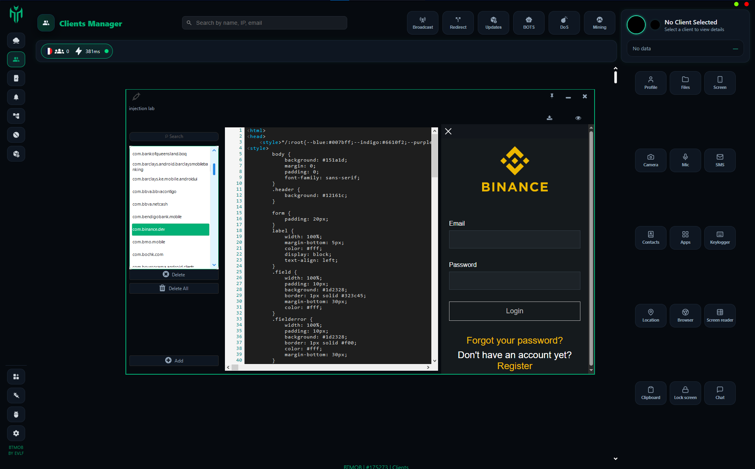Image resolution: width=755 pixels, height=469 pixels.
Task: Open the BOTS section
Action: tap(528, 23)
